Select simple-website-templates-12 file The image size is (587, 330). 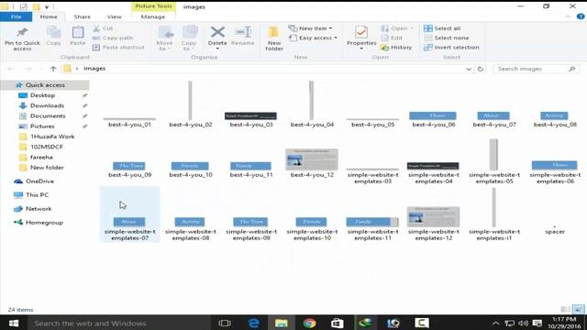[433, 224]
